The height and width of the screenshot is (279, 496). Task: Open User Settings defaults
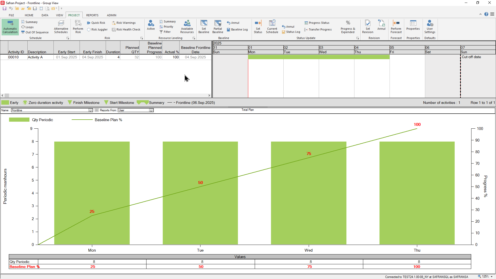(430, 27)
